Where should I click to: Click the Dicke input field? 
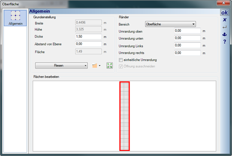coord(88,36)
